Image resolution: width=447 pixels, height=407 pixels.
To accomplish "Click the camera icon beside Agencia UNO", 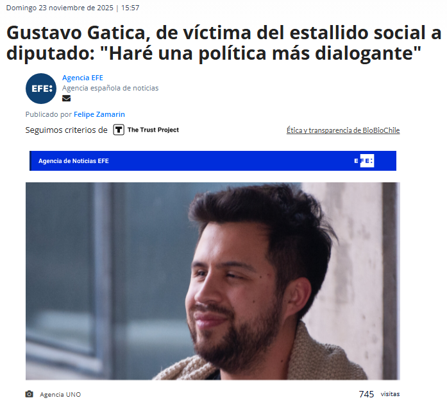I will click(x=29, y=394).
